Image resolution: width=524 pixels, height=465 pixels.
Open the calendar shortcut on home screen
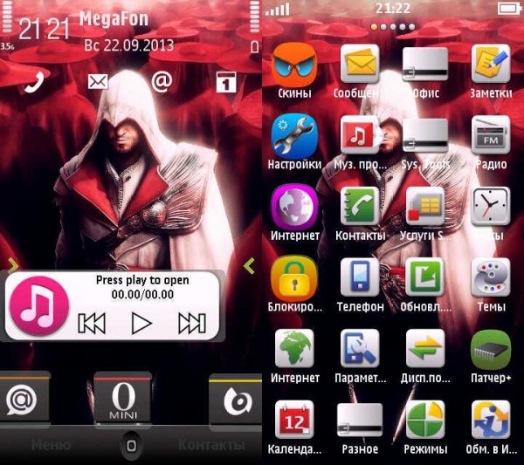click(226, 82)
